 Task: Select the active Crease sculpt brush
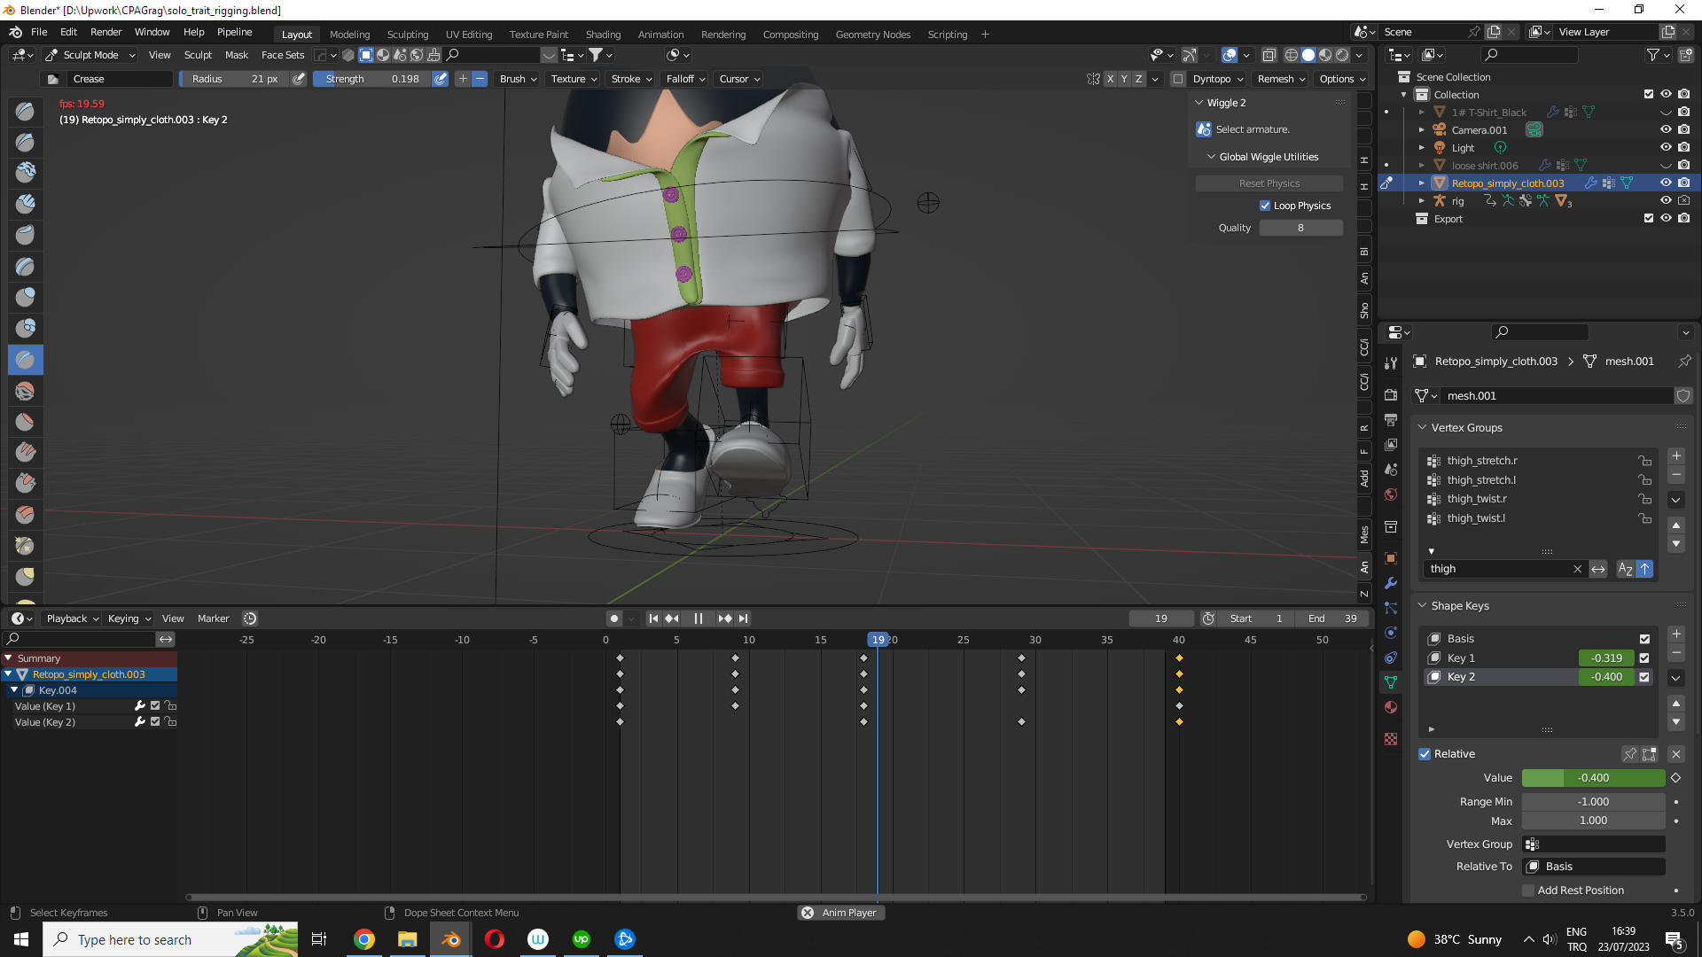[x=25, y=360]
